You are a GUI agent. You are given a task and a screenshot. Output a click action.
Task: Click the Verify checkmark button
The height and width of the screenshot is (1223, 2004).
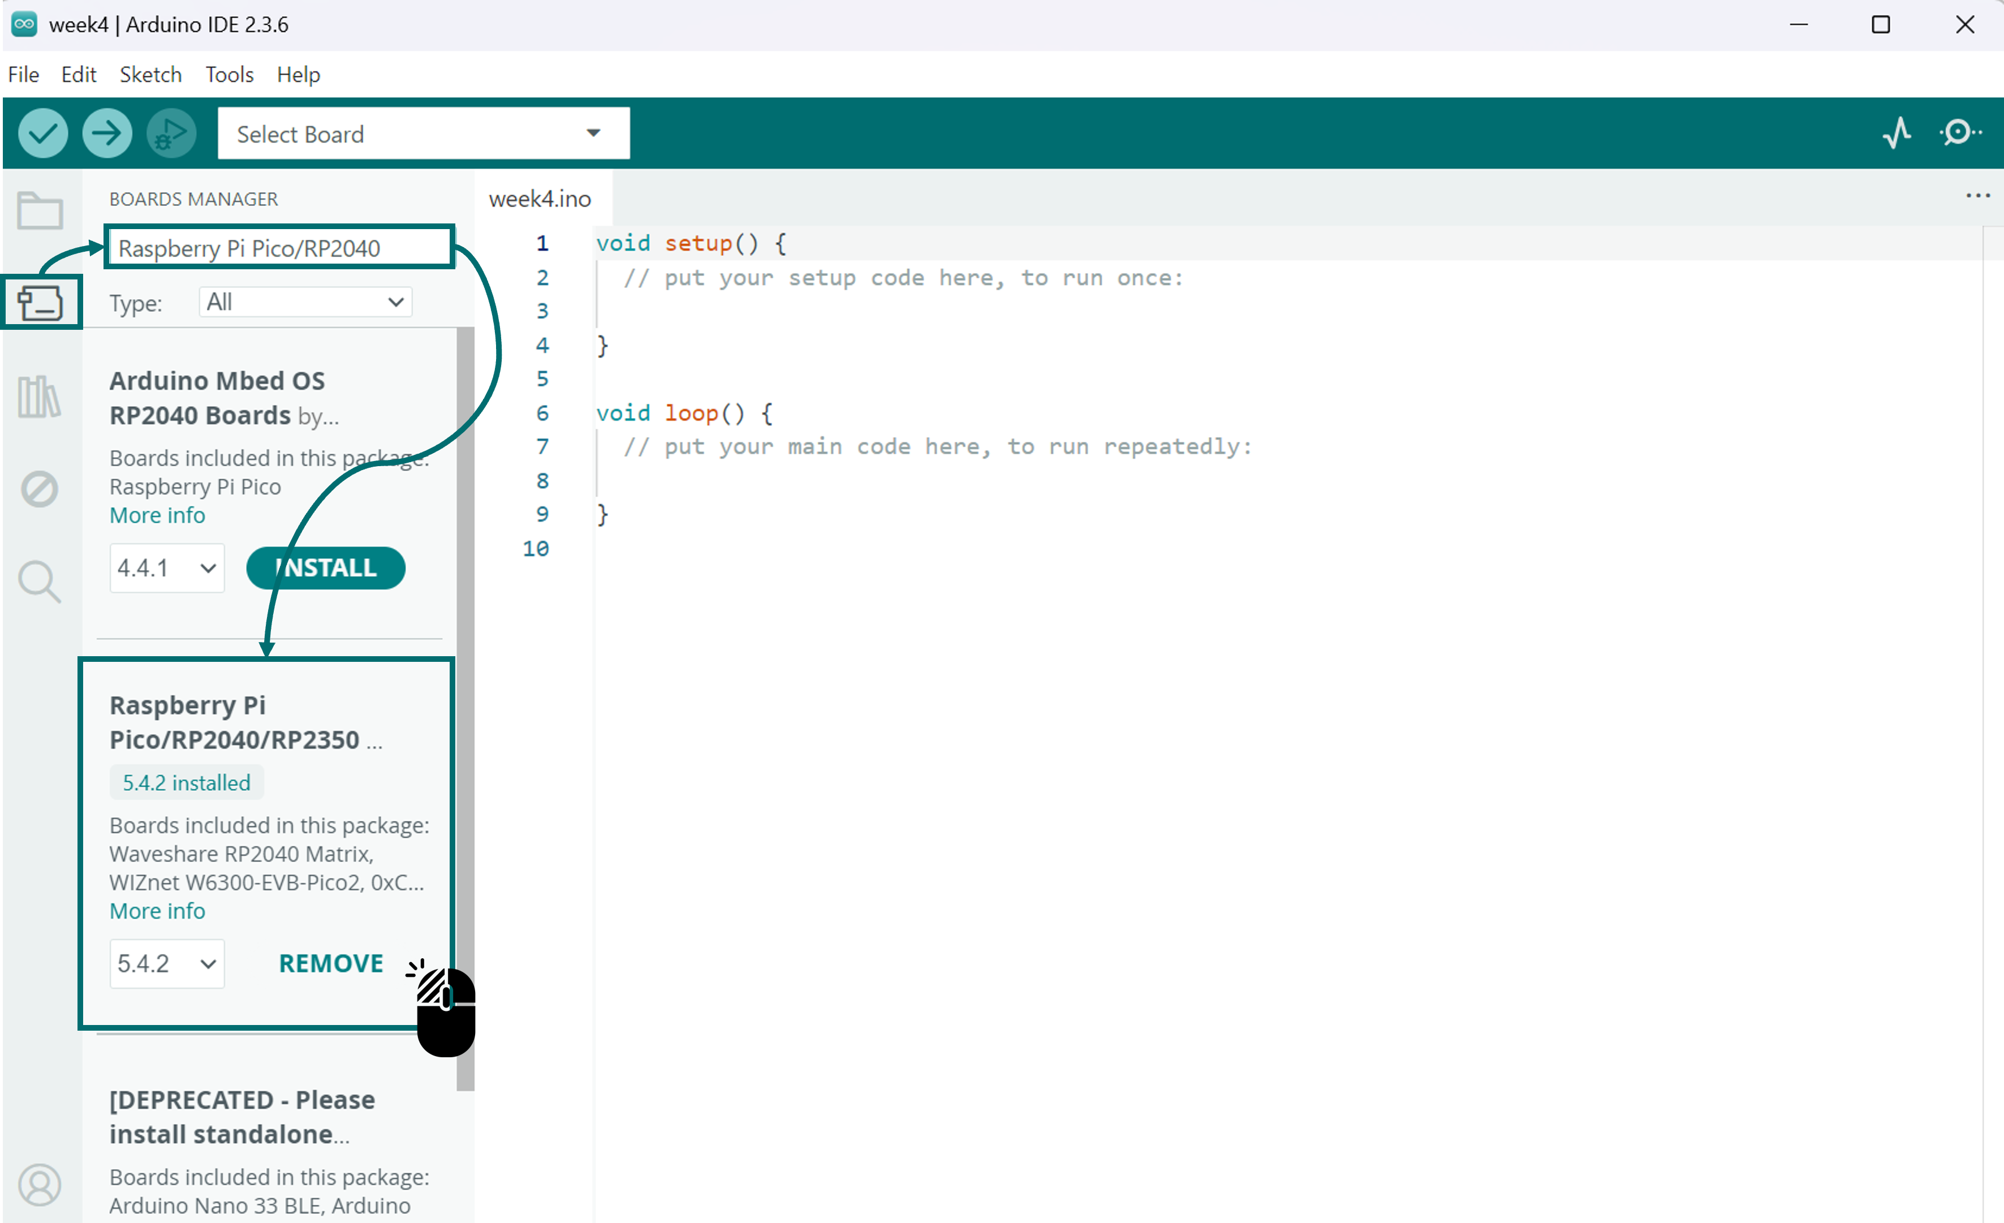(42, 134)
